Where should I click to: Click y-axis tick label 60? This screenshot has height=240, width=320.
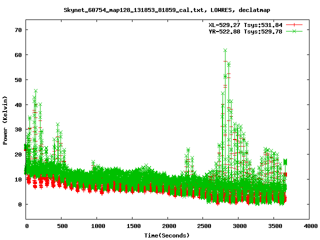(x=18, y=55)
